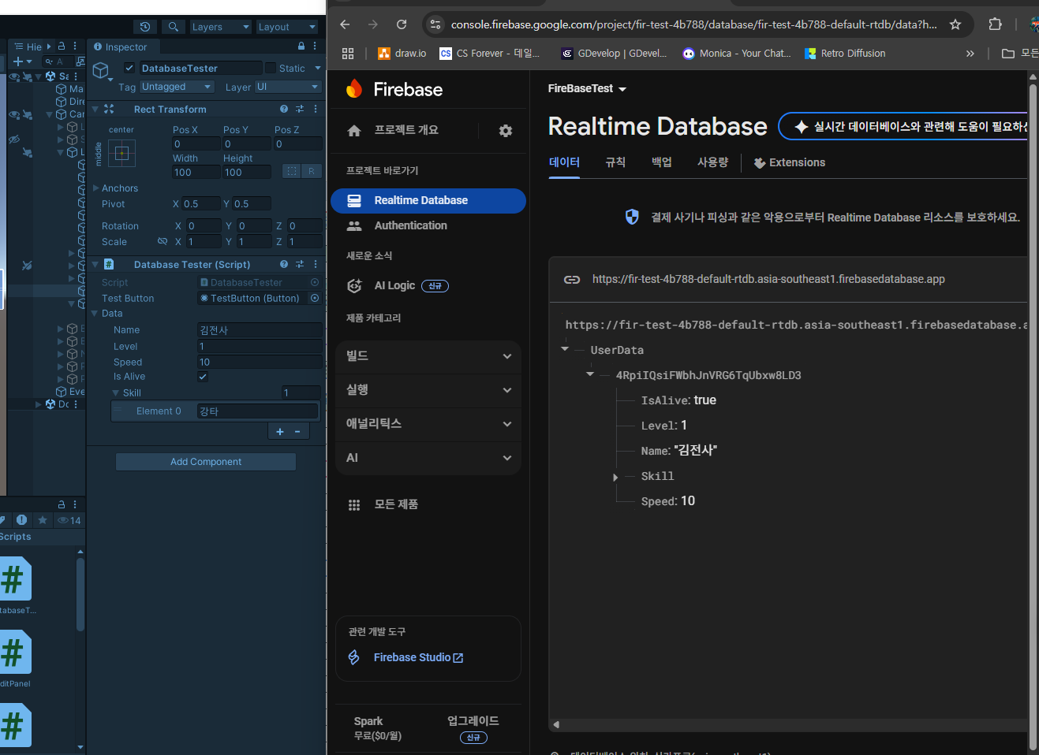Click the add Skill element plus icon

click(x=279, y=431)
